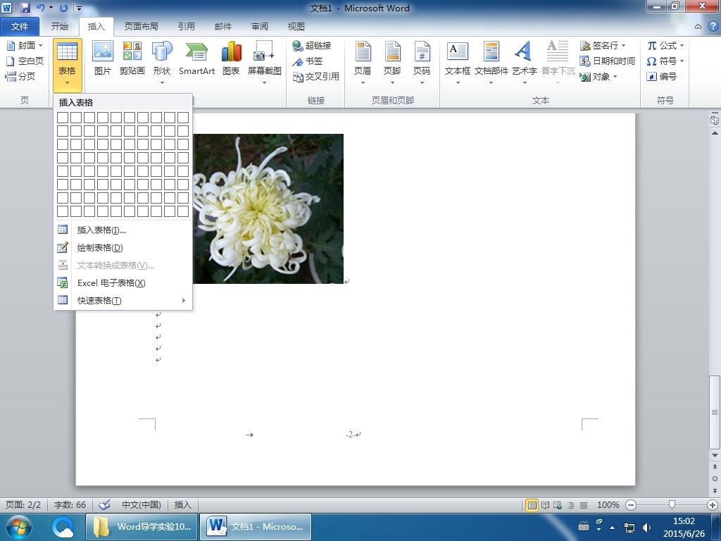
Task: Toggle full-screen reading view in status bar
Action: click(545, 505)
